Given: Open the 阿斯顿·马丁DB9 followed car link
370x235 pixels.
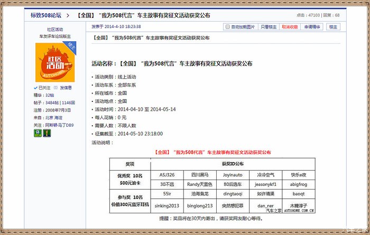Looking at the screenshot, I should click(x=59, y=125).
